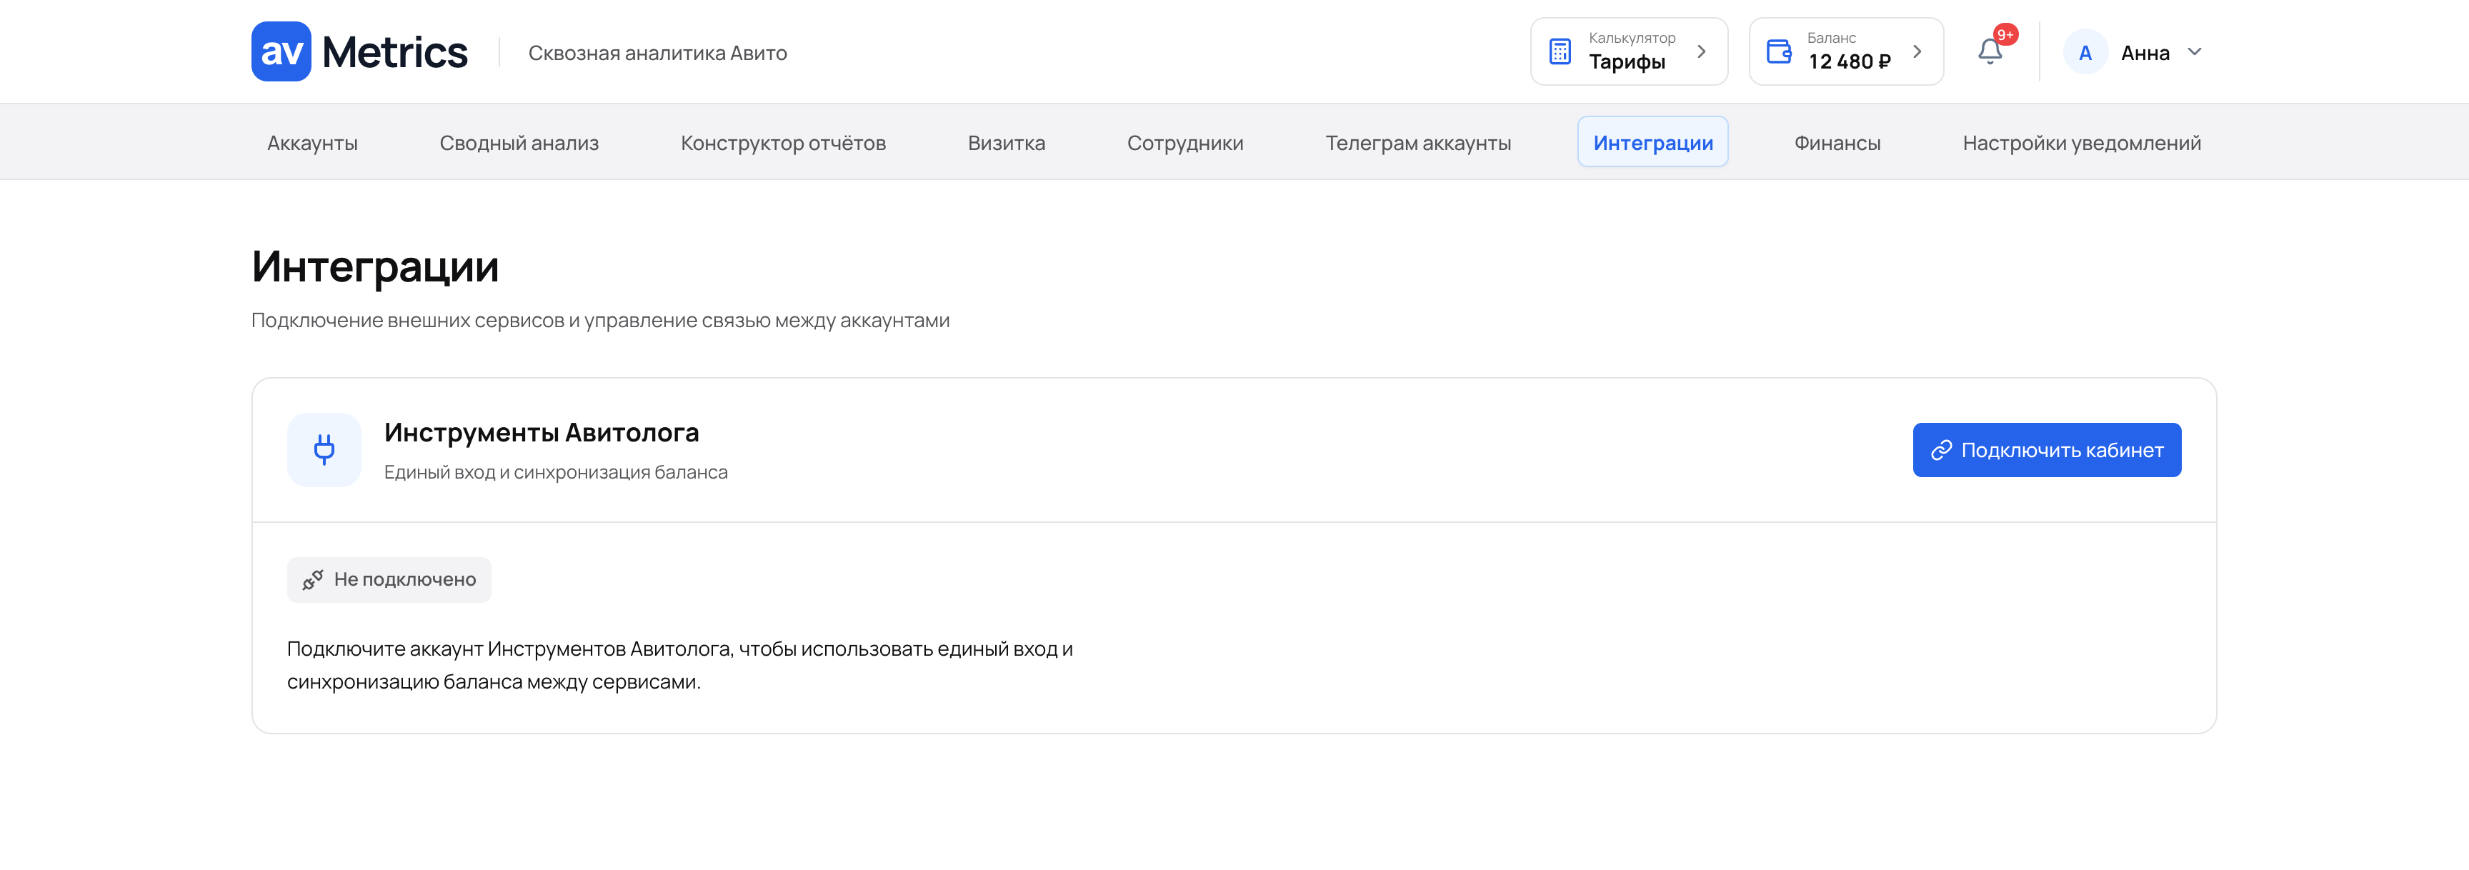Select the active Интеграции tab
The width and height of the screenshot is (2469, 870).
1653,142
